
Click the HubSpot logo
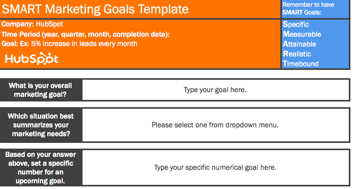click(32, 59)
